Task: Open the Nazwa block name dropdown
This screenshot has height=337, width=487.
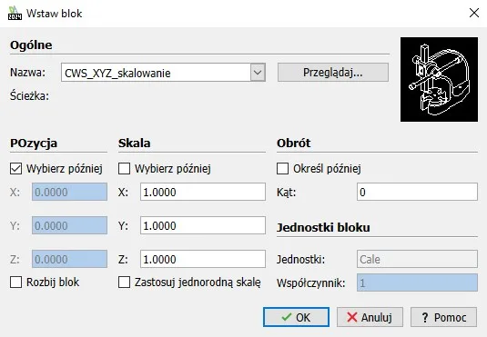Action: coord(258,73)
